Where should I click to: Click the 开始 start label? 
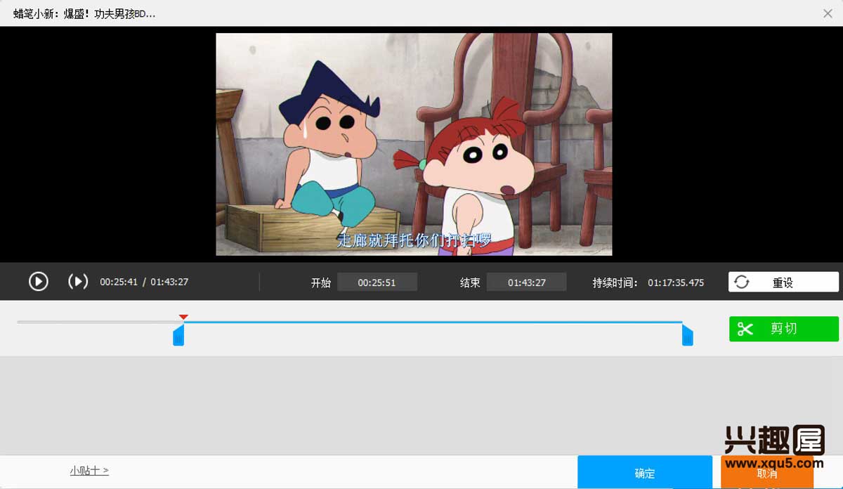pyautogui.click(x=321, y=282)
